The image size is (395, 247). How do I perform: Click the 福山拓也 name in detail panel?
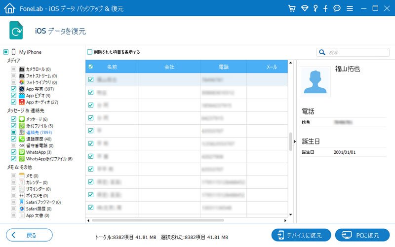pos(348,69)
